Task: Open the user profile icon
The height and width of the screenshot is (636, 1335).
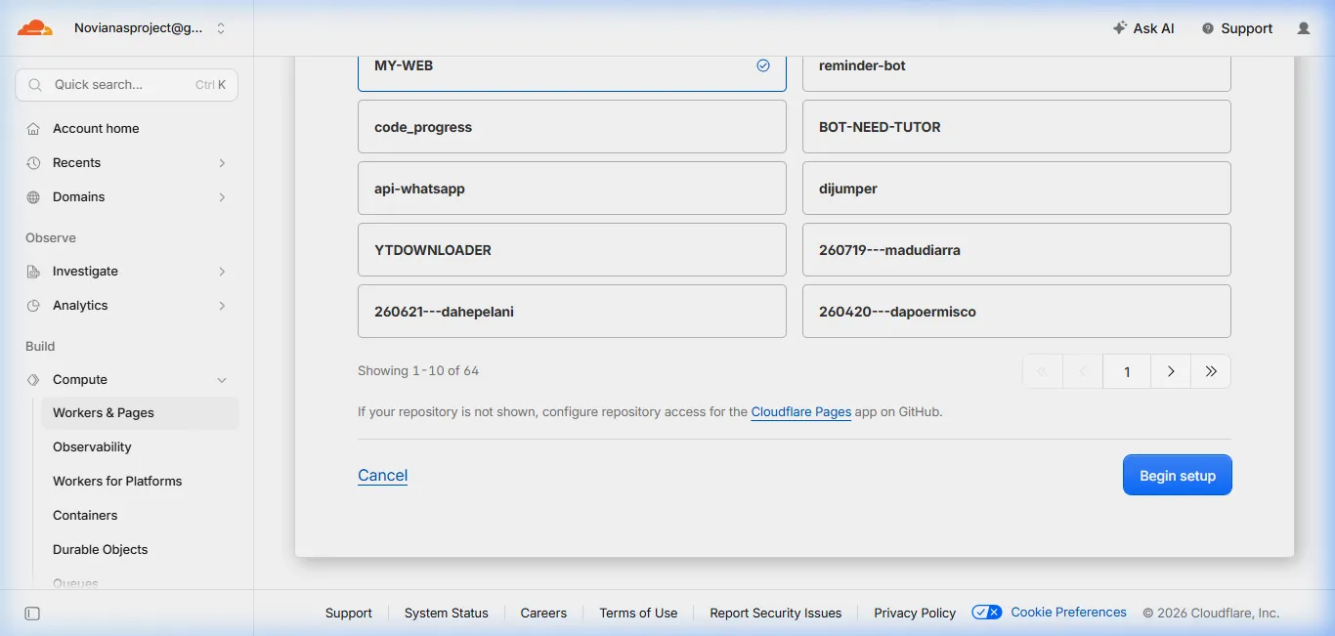Action: tap(1304, 28)
